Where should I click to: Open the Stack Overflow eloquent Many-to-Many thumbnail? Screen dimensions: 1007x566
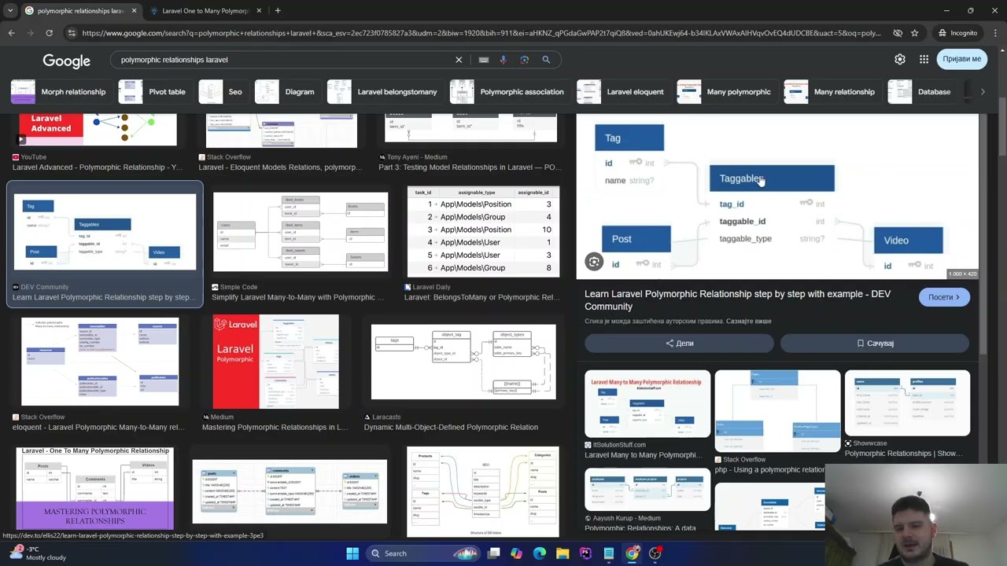[x=100, y=362]
